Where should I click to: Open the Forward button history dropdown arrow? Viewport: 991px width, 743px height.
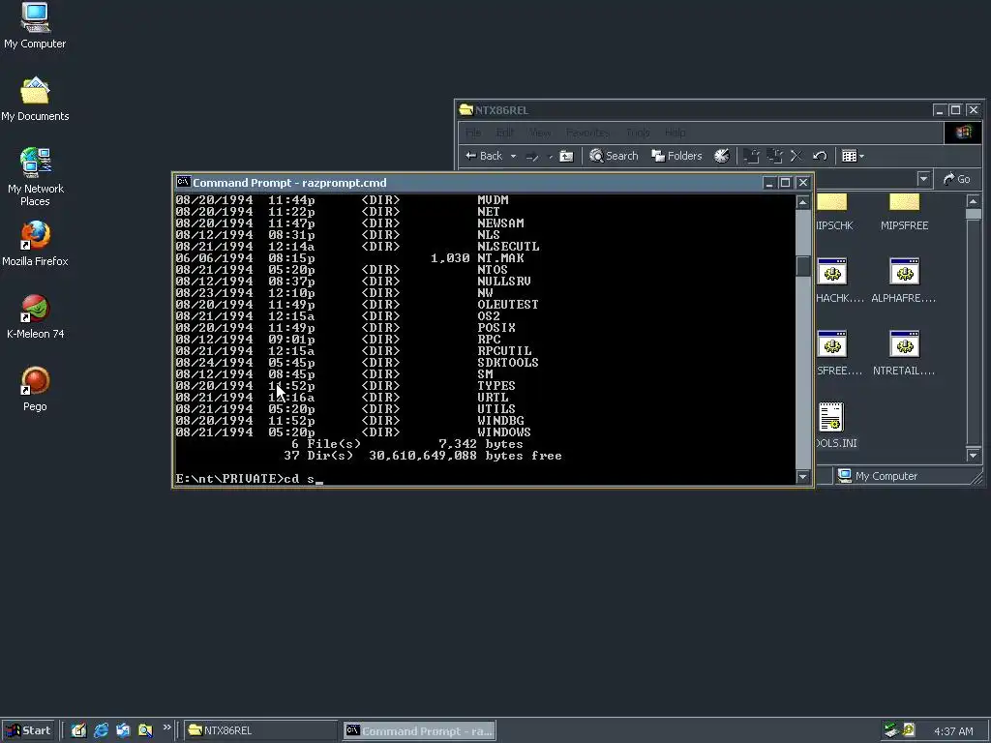point(550,156)
